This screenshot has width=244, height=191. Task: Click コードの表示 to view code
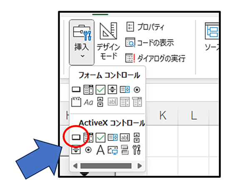click(x=150, y=42)
